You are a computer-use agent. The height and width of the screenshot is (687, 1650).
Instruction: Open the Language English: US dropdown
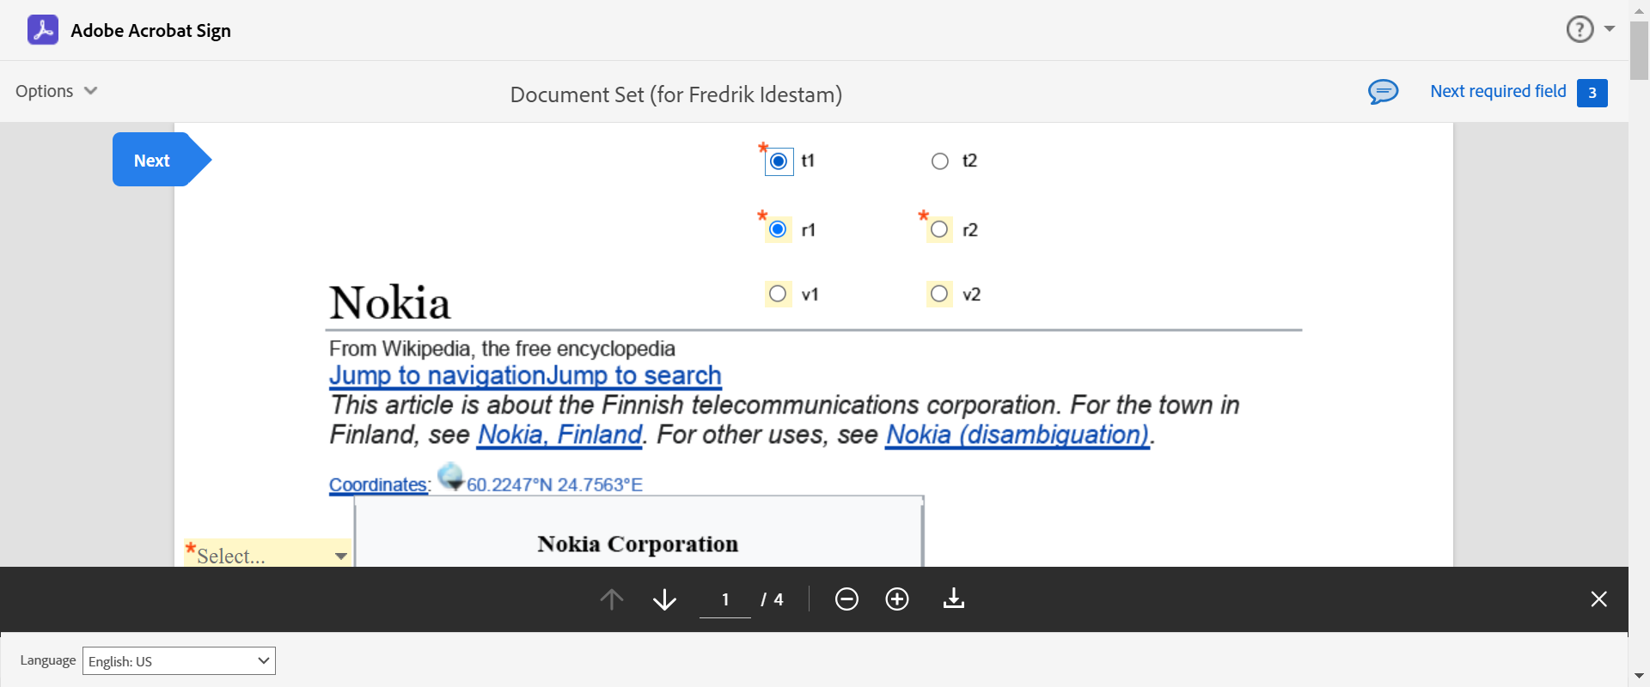click(179, 661)
